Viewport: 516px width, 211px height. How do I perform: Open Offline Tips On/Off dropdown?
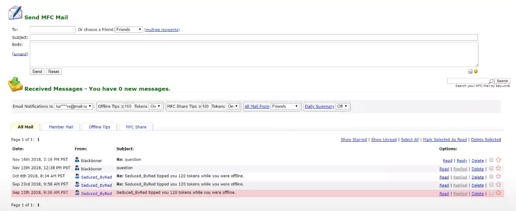pos(156,107)
